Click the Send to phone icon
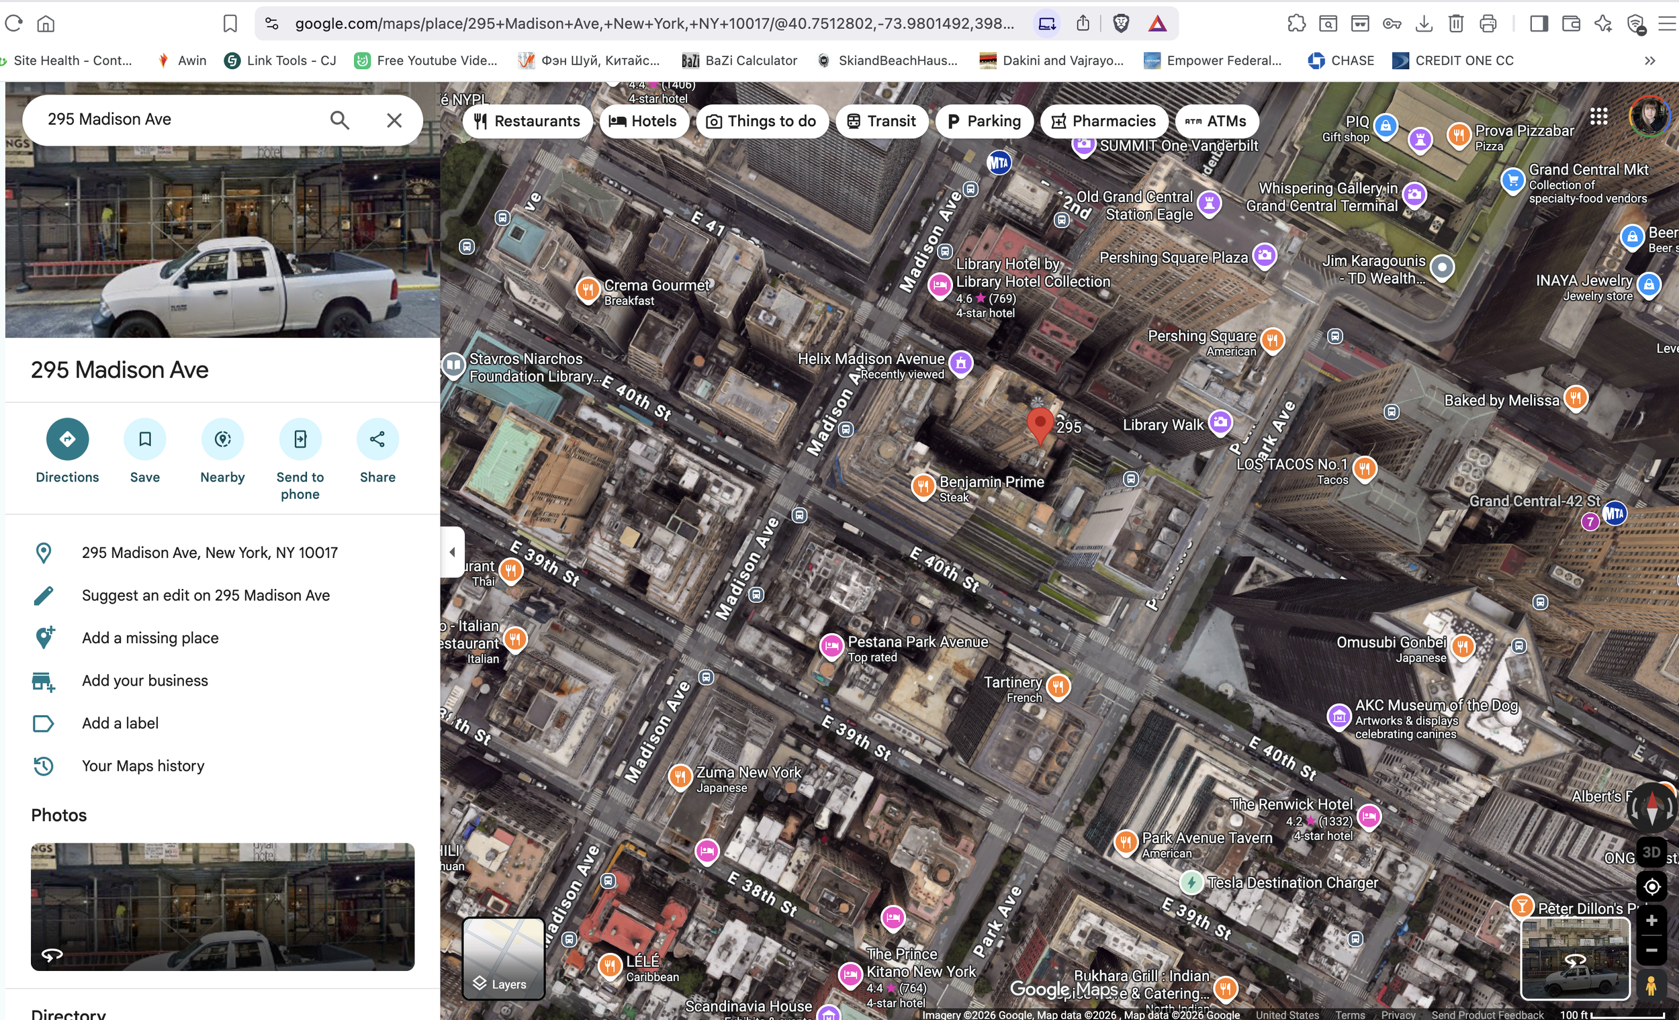 click(x=300, y=438)
